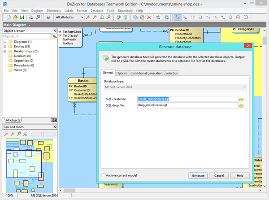
Task: Open the Main Diagram dropdown arrow
Action: pyautogui.click(x=30, y=26)
